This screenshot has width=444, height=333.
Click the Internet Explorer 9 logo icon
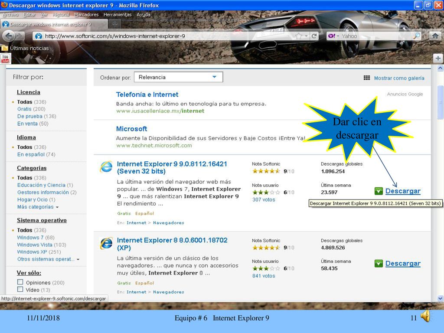[x=106, y=166]
